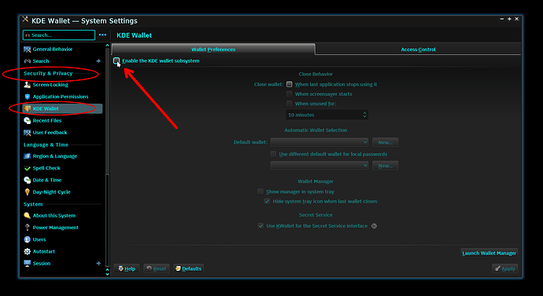Click sidebar scroll down arrow at bottom

107,274
